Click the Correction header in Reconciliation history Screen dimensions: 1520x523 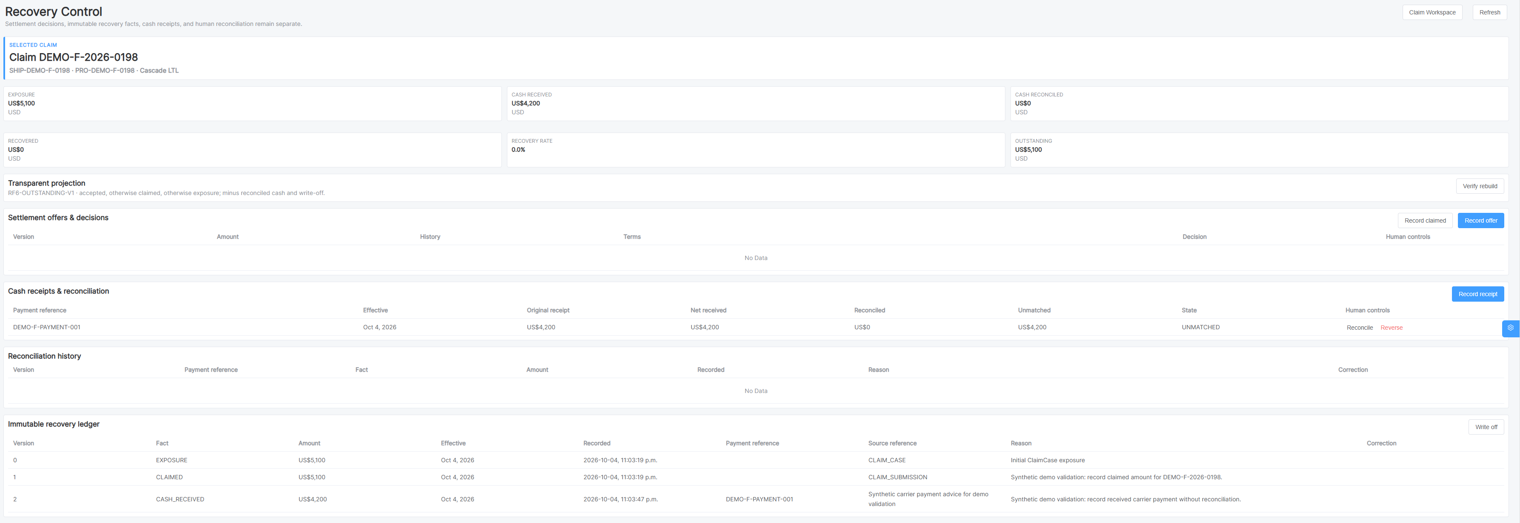pyautogui.click(x=1352, y=370)
